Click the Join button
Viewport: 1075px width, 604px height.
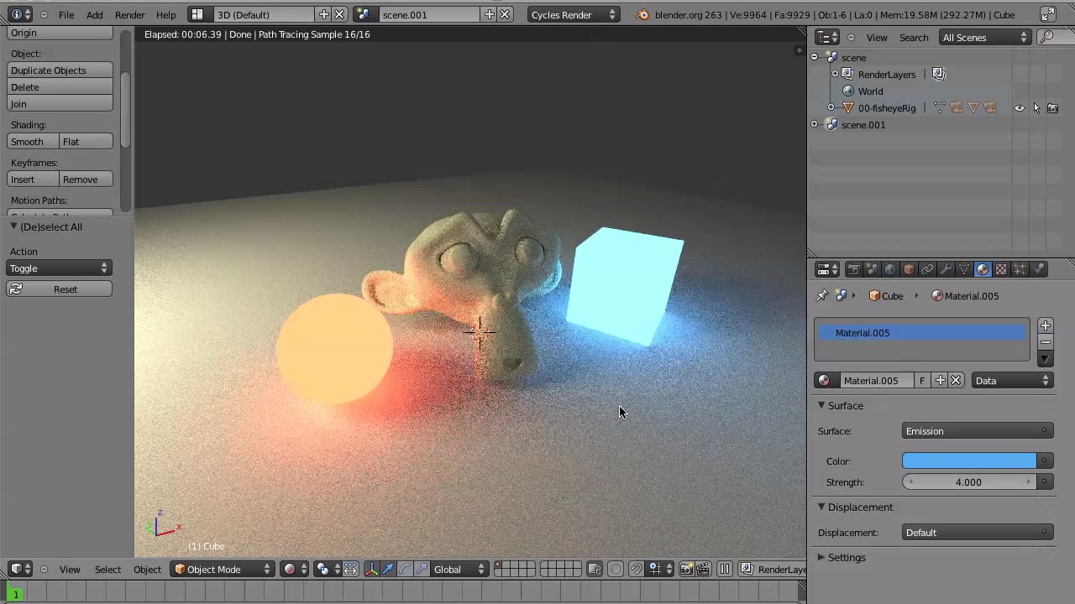60,104
